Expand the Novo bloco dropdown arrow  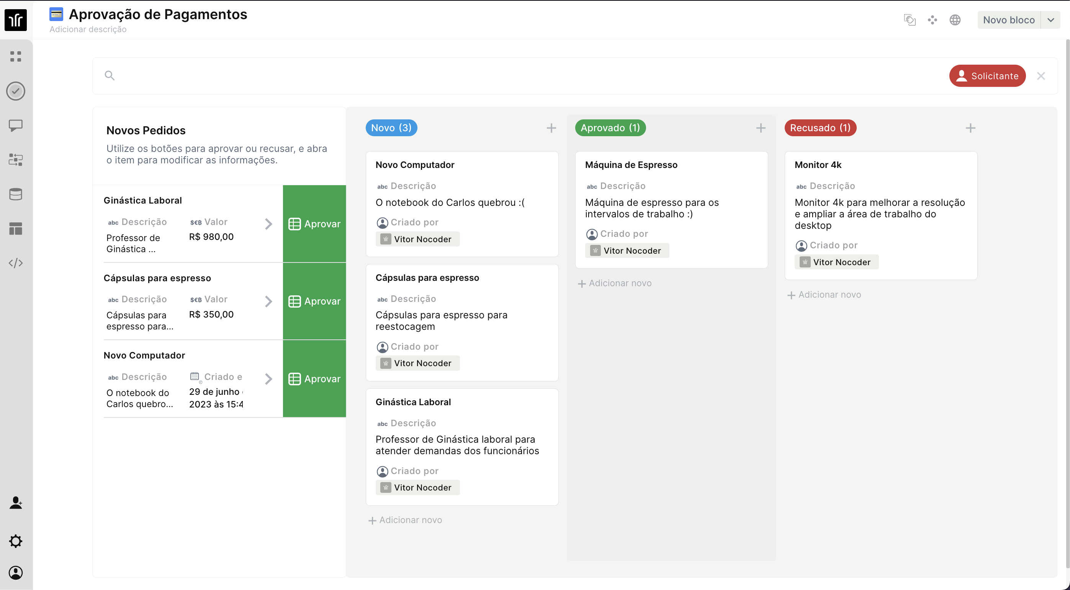[x=1050, y=20]
